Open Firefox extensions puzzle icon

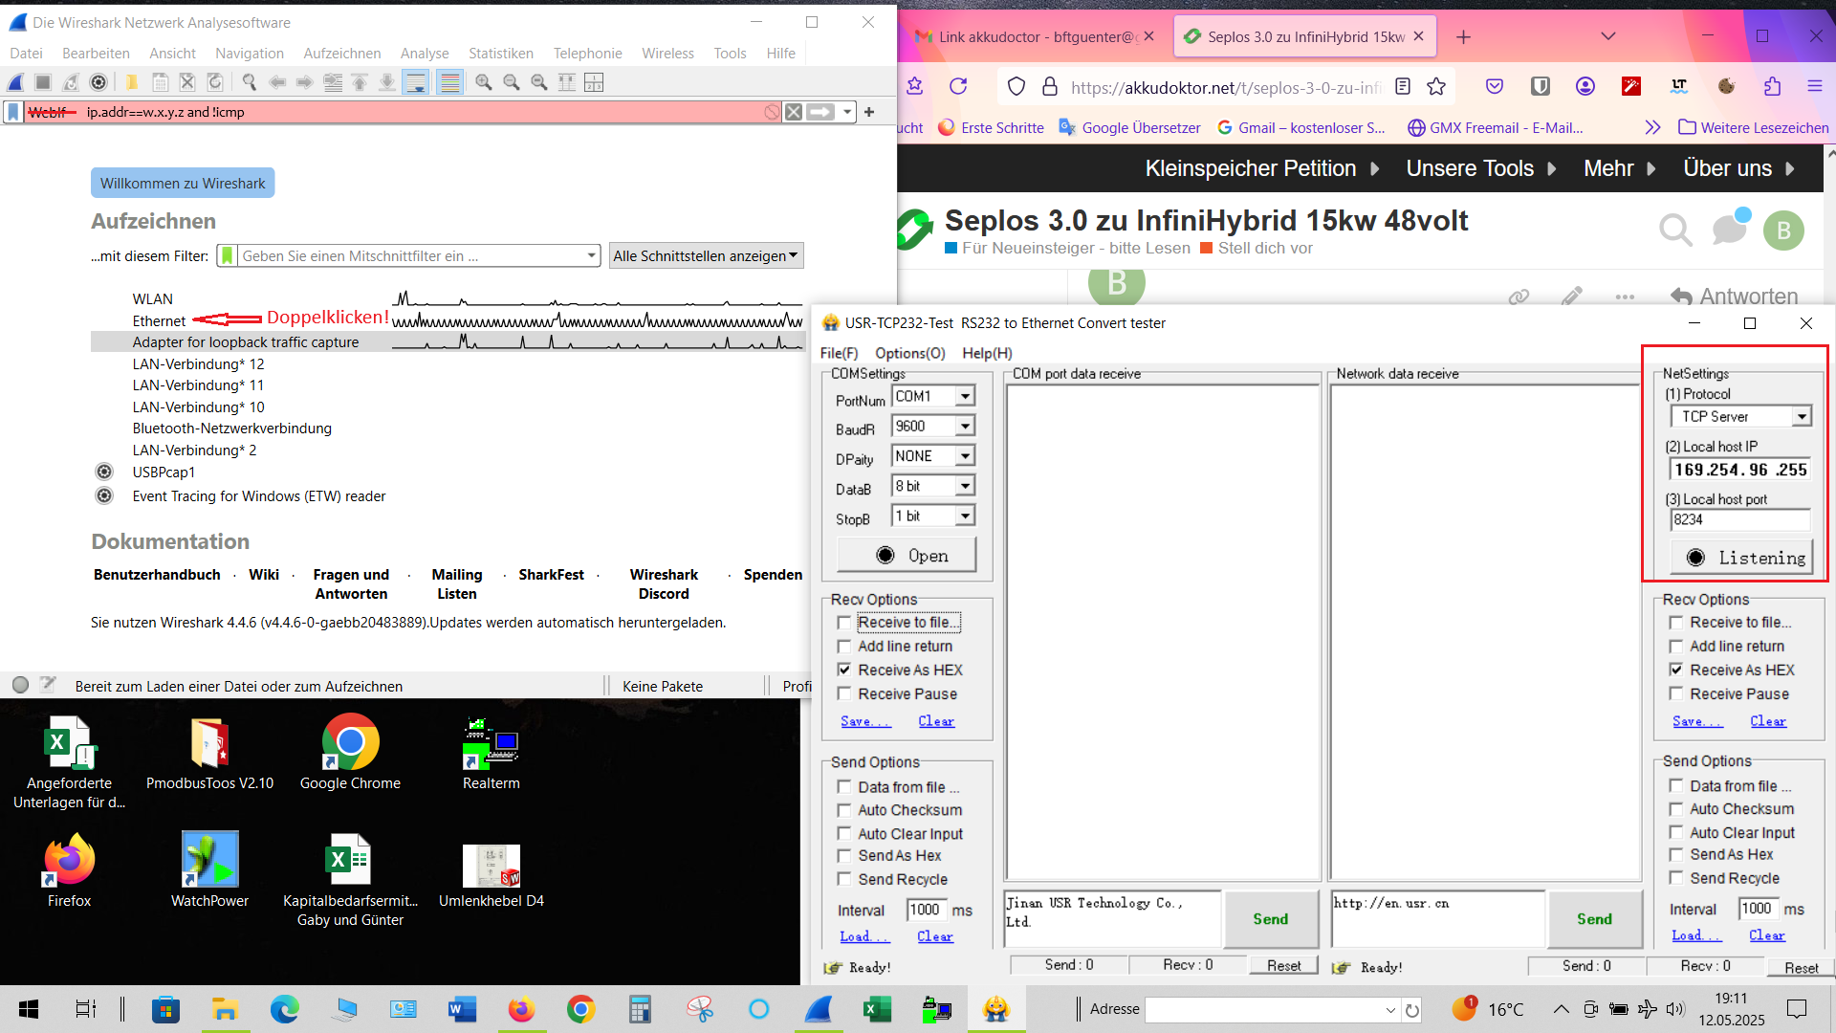pyautogui.click(x=1772, y=87)
